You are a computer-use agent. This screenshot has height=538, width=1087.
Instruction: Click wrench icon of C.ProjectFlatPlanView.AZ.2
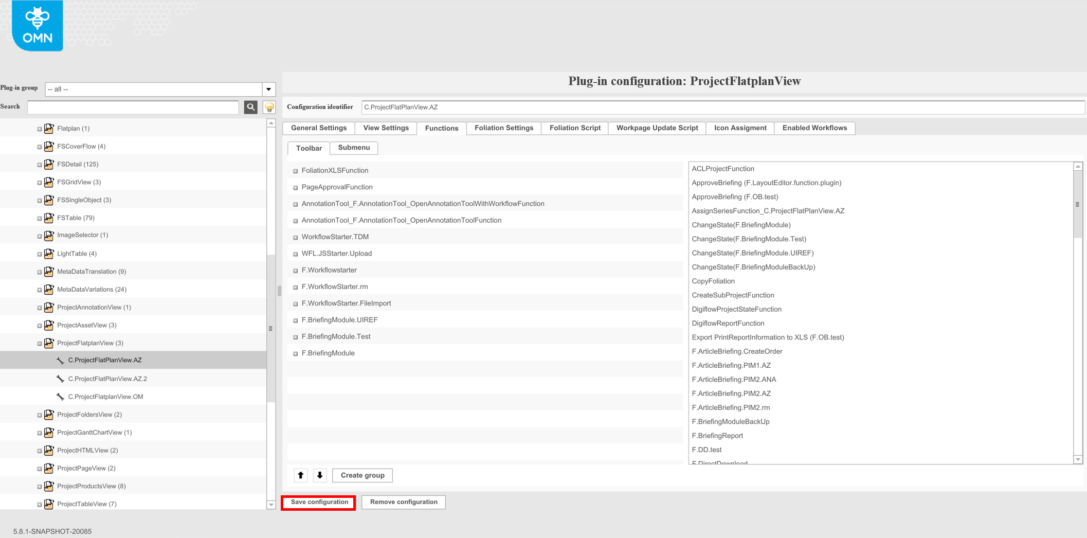click(60, 379)
